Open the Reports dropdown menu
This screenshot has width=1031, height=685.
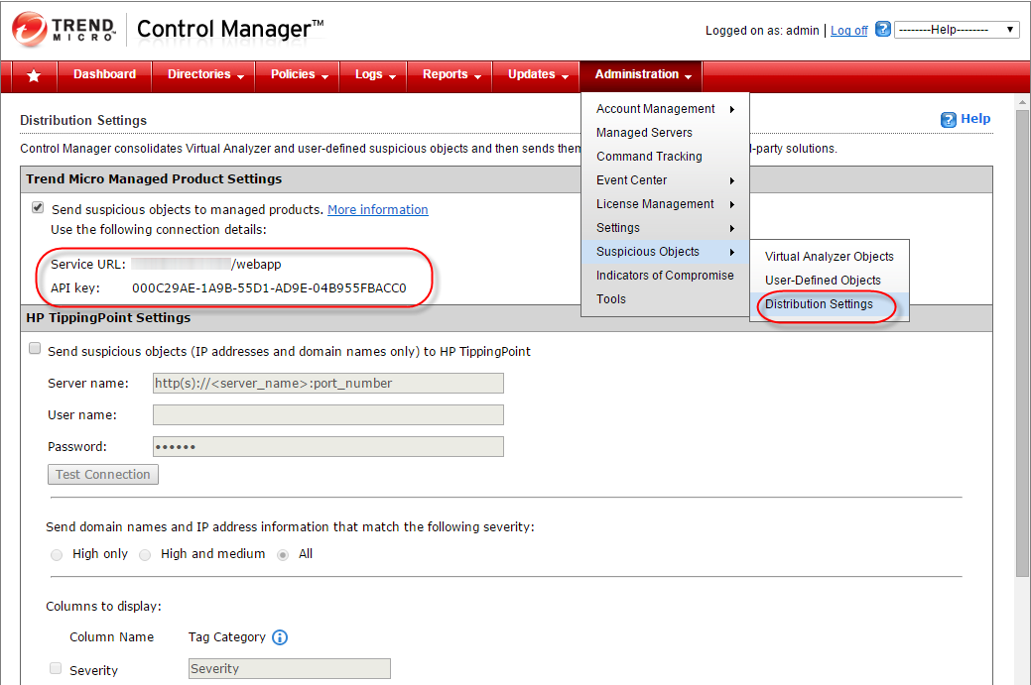coord(451,75)
